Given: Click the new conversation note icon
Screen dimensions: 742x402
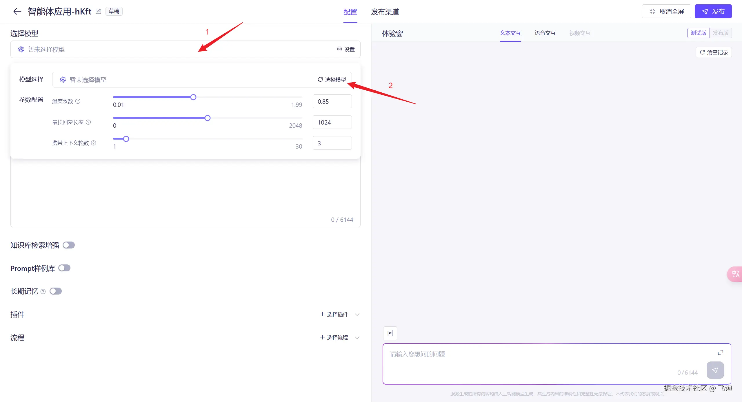Looking at the screenshot, I should pos(390,333).
